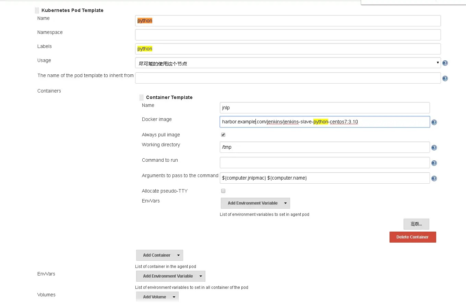The width and height of the screenshot is (466, 307).
Task: Show help for Working directory field
Action: [x=434, y=148]
